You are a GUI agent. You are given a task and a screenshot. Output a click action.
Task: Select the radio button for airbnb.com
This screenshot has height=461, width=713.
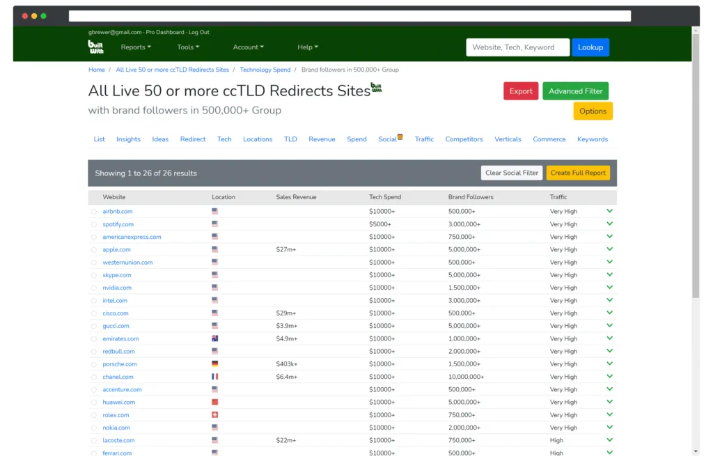(x=94, y=212)
